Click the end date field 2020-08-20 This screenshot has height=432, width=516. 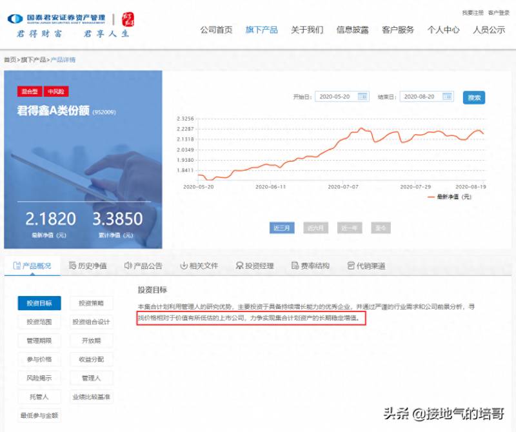click(x=426, y=97)
